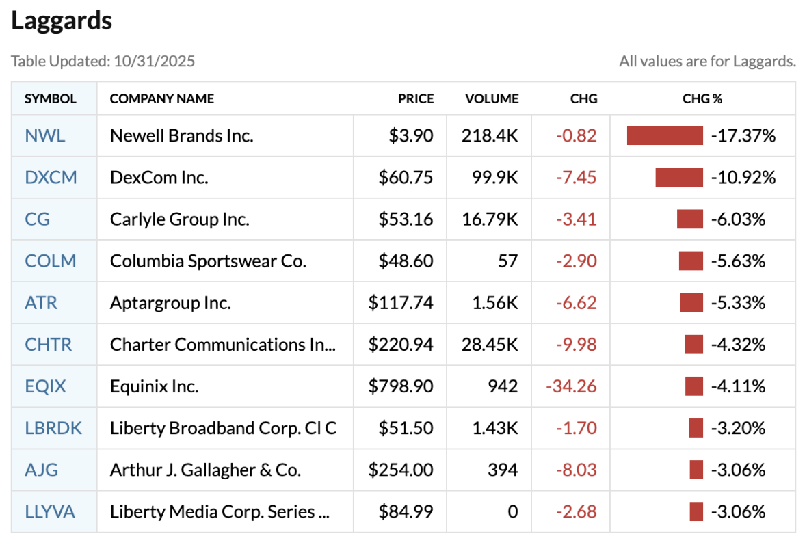Click the VOLUME column header

pos(492,98)
